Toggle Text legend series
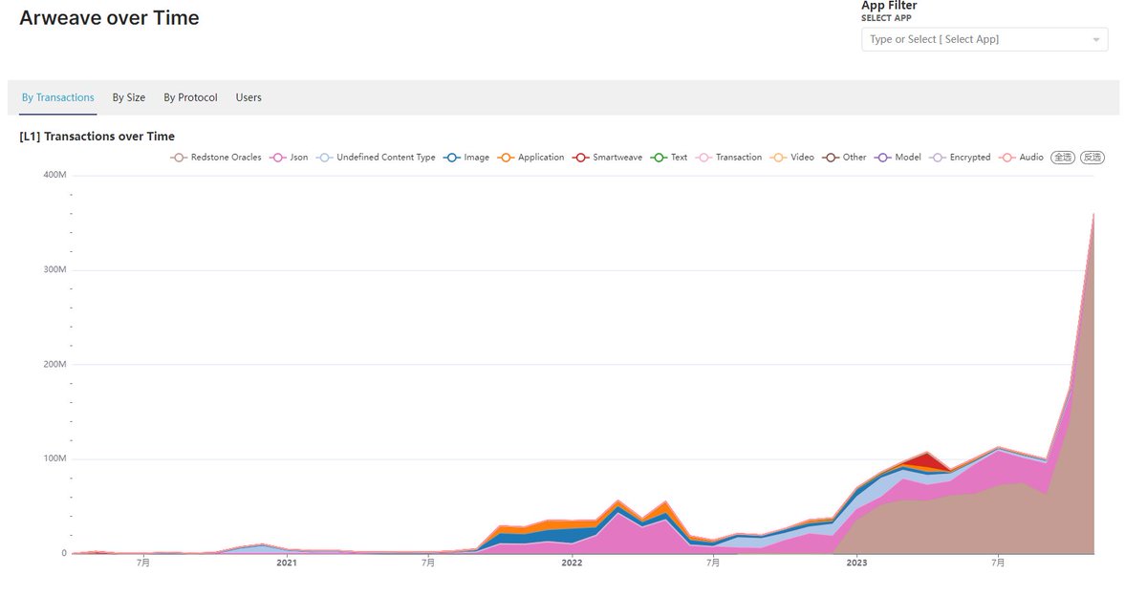This screenshot has height=596, width=1147. pyautogui.click(x=669, y=158)
